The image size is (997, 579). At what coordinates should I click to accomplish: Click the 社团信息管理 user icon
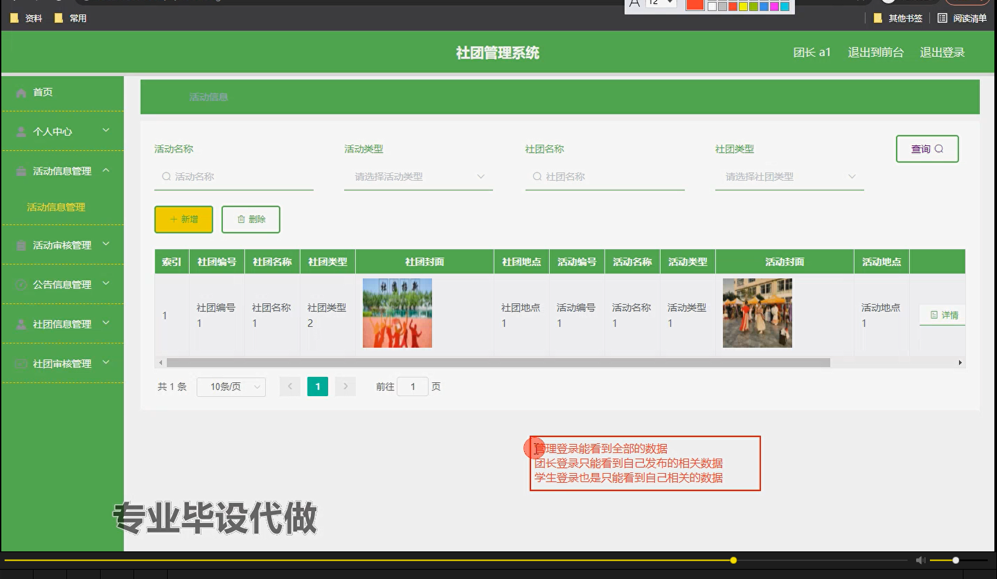point(20,324)
